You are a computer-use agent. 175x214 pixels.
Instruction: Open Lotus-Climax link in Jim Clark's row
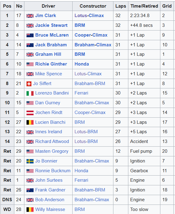point(89,16)
